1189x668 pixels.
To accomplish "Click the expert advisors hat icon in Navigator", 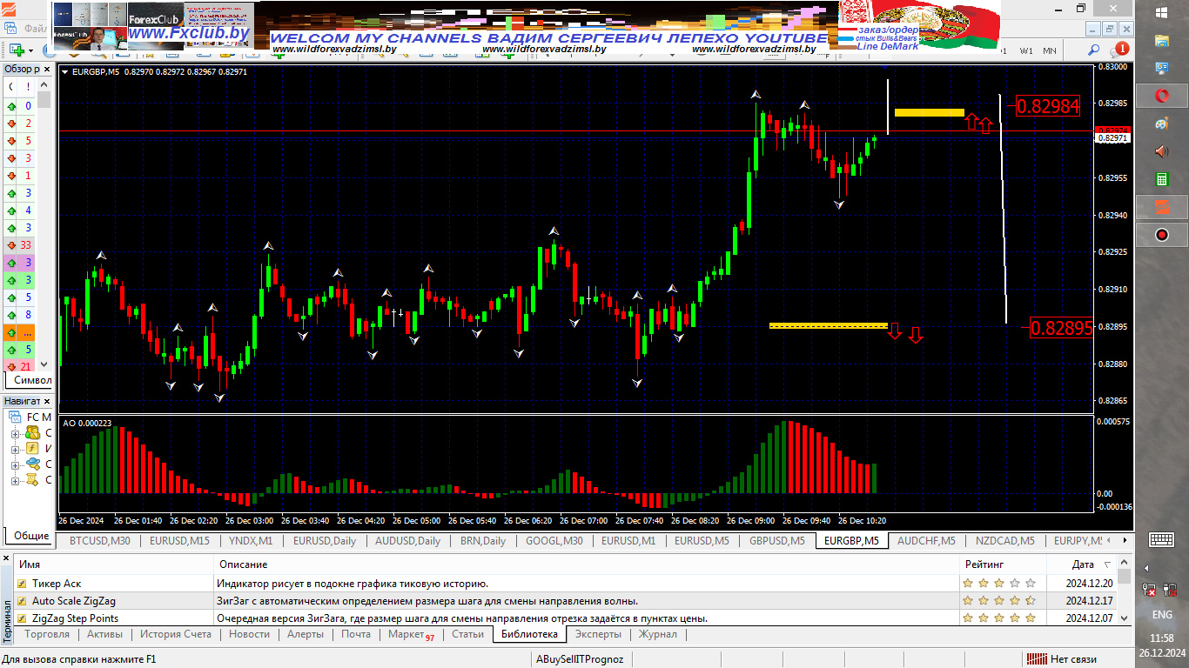I will tap(32, 464).
